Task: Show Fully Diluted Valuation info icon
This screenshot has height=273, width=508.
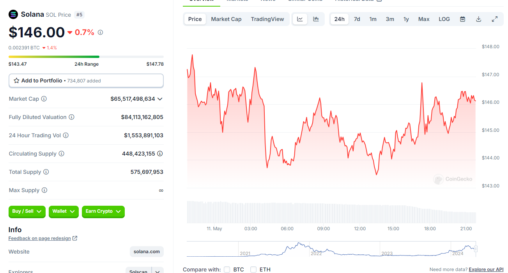Action: (71, 117)
